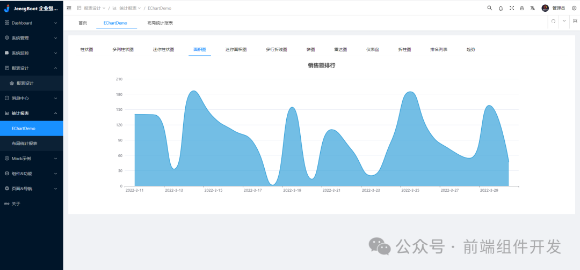Open EChartDemo in the sidebar

[x=32, y=129]
